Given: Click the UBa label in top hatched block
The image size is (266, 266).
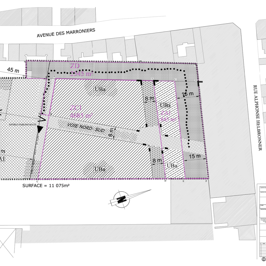Looking at the screenshot, I should pyautogui.click(x=100, y=89).
